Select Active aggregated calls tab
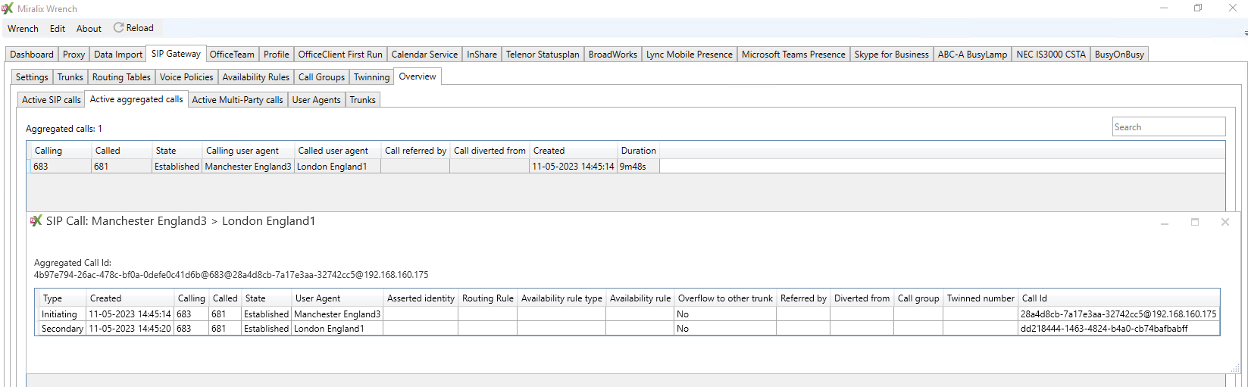This screenshot has height=387, width=1248. 136,99
